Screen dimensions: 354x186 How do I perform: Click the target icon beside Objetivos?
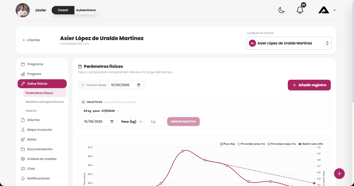(x=83, y=102)
